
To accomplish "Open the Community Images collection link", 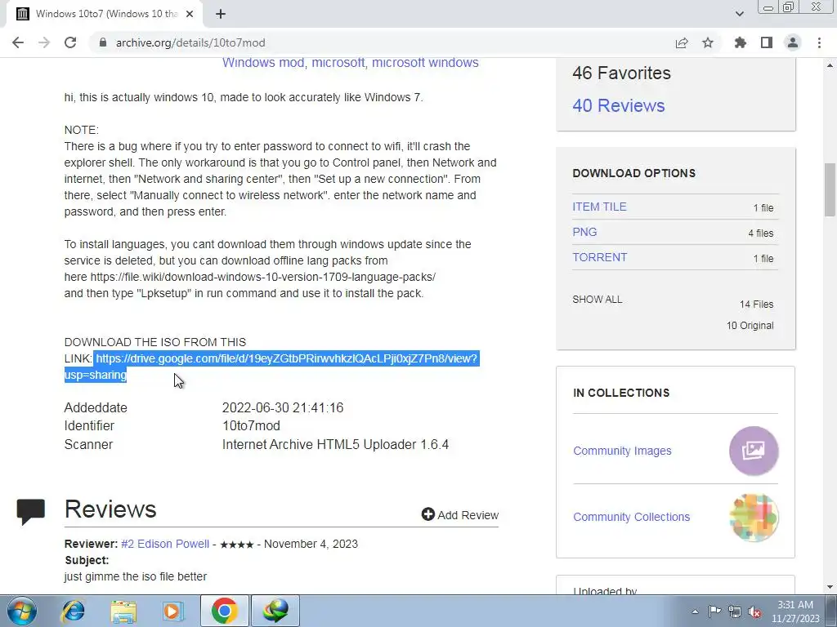I will [622, 451].
